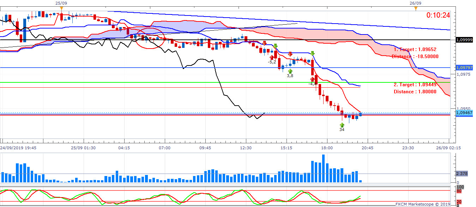Viewport: 476px width, 207px height.
Task: Click the red up arrow above the -5,2 label
Action: [x=272, y=57]
